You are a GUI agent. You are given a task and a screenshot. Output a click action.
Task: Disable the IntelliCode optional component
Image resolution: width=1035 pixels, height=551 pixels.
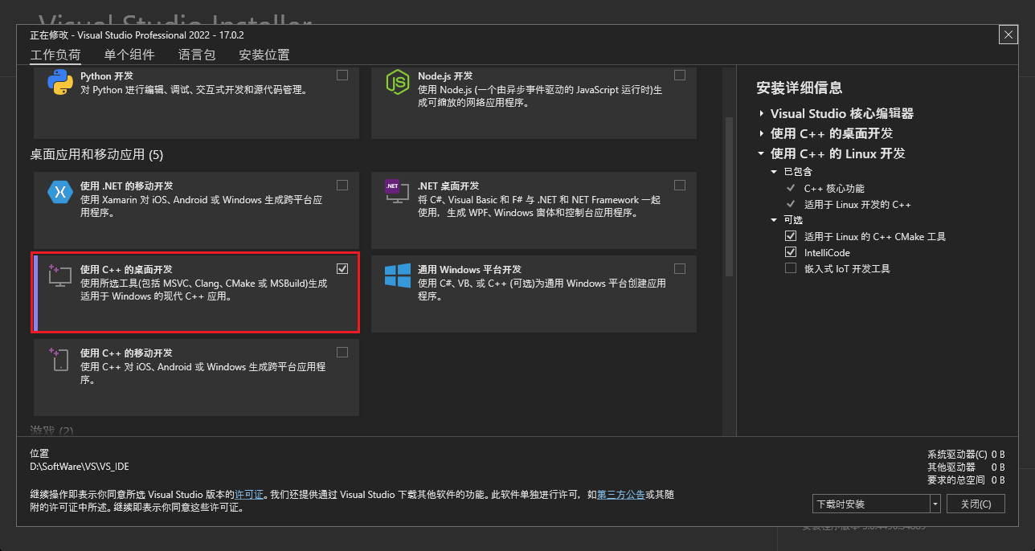point(790,251)
